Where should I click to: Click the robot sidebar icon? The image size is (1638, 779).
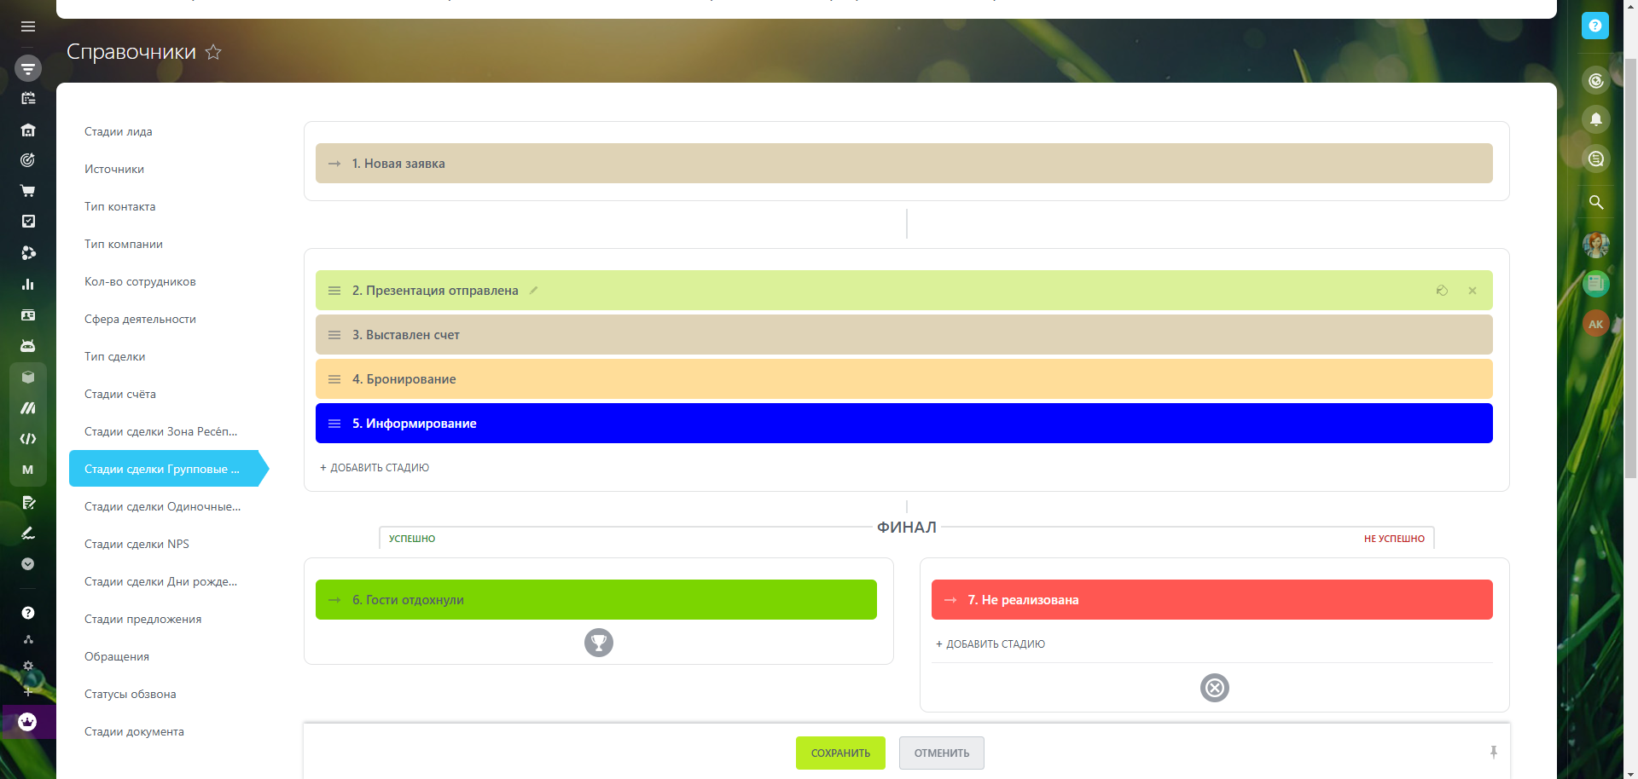pyautogui.click(x=28, y=346)
